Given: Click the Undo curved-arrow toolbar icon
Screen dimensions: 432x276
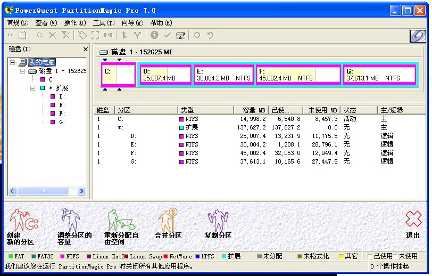Looking at the screenshot, I should [x=211, y=35].
